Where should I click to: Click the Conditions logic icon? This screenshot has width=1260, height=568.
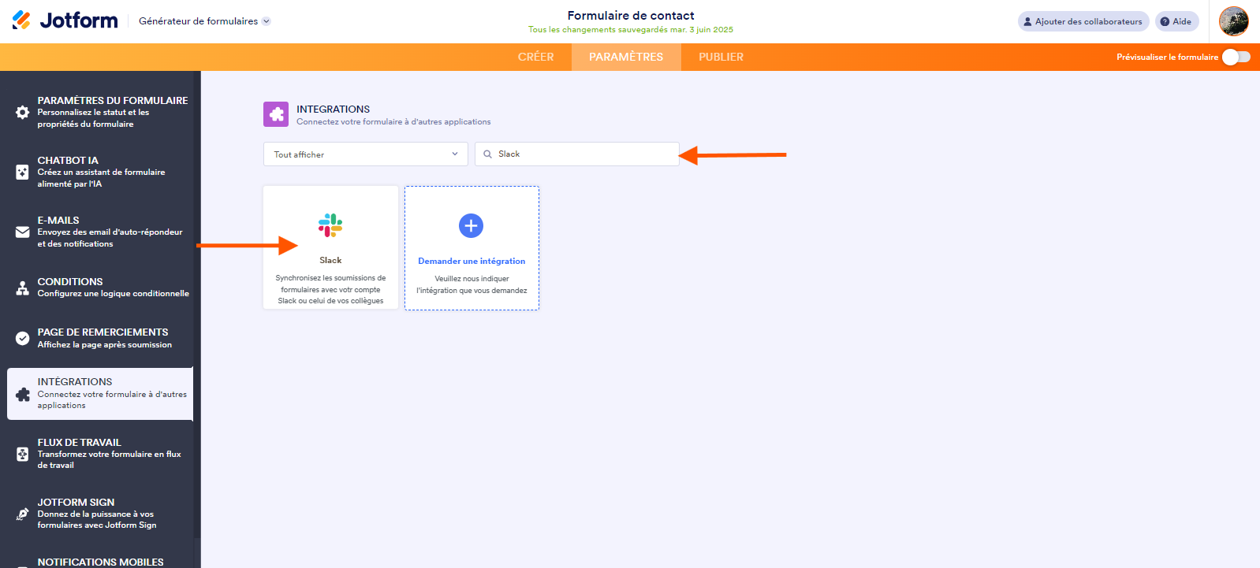click(x=23, y=288)
